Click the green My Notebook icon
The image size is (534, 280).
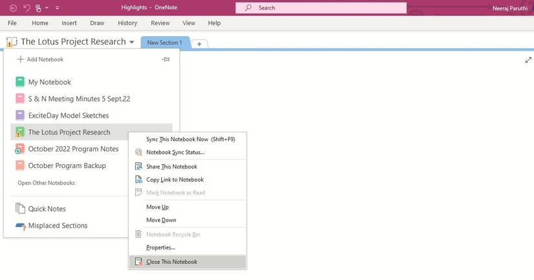pyautogui.click(x=20, y=81)
